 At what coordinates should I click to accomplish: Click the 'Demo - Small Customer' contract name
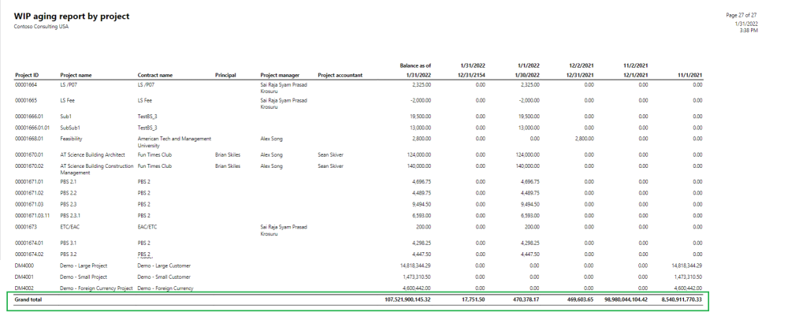[x=165, y=277]
